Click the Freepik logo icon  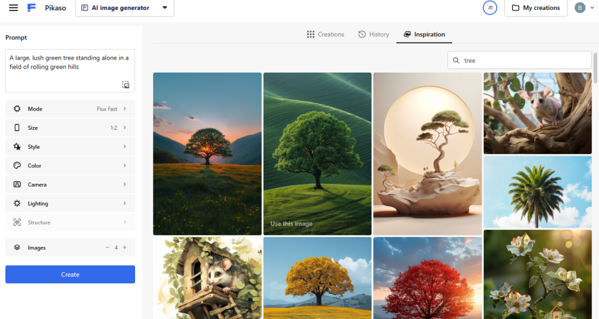32,8
